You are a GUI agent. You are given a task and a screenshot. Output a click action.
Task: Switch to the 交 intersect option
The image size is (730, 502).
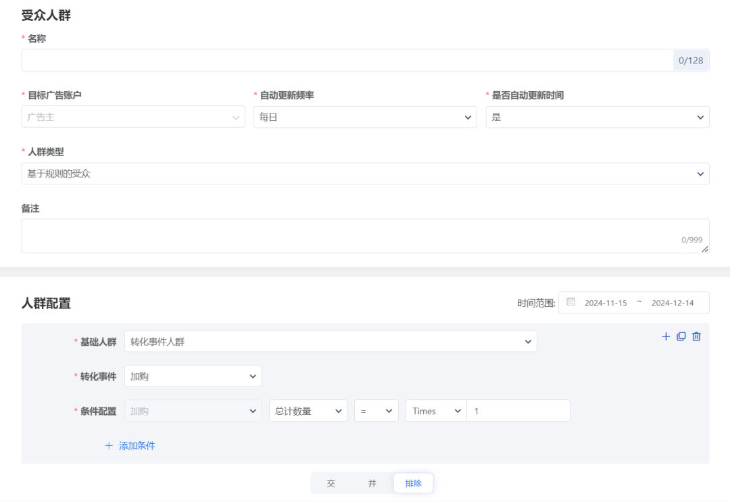pos(331,482)
